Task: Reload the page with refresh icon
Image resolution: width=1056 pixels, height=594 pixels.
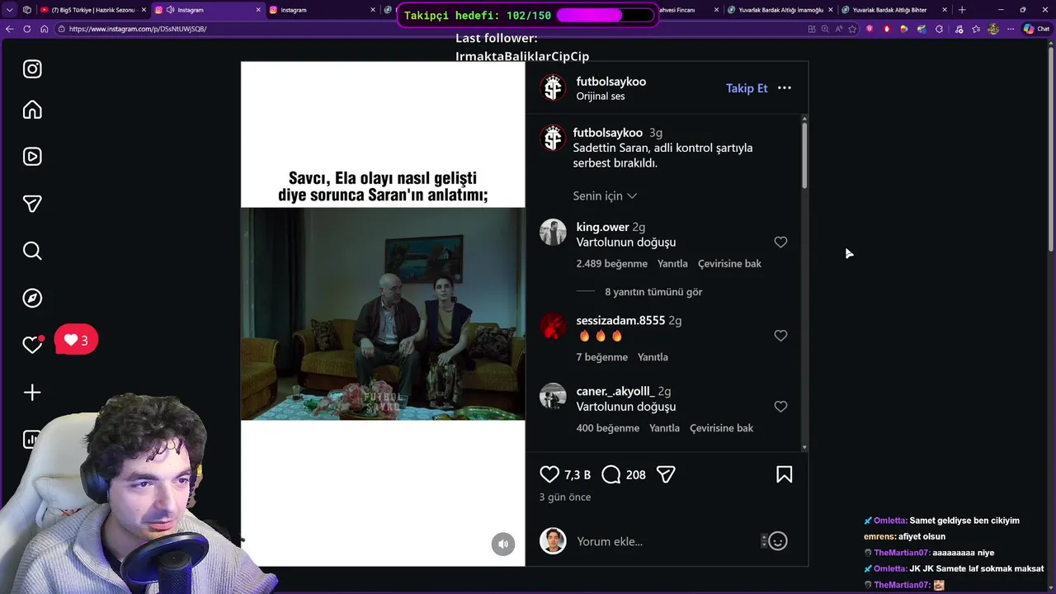Action: (x=27, y=29)
